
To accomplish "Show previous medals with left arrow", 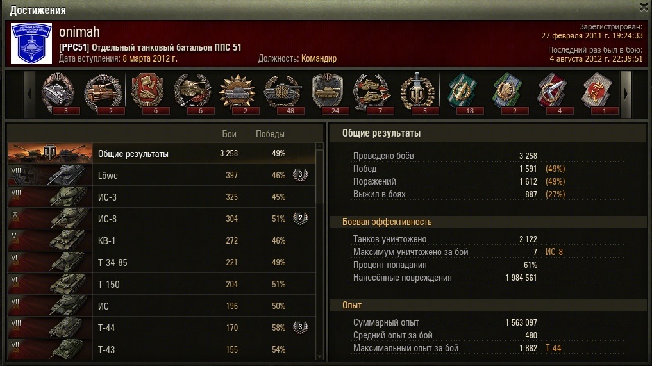I will 29,94.
